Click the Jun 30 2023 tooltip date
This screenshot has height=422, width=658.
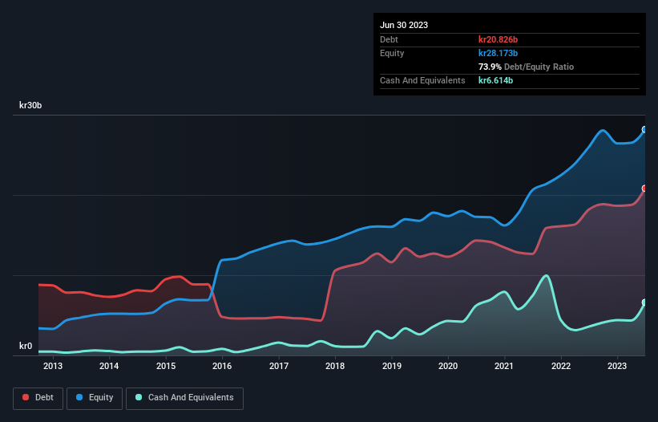point(404,25)
